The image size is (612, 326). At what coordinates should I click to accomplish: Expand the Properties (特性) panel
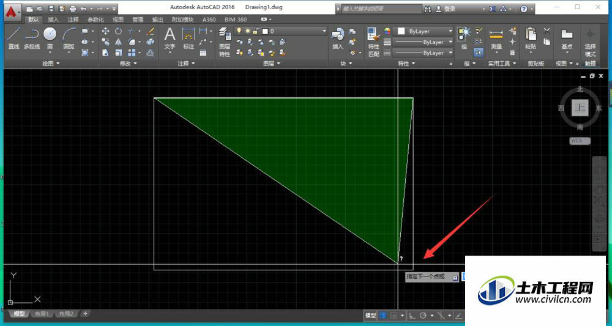pyautogui.click(x=406, y=64)
